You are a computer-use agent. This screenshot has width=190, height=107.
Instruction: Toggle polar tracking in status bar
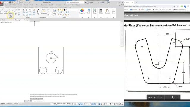(x=84, y=104)
